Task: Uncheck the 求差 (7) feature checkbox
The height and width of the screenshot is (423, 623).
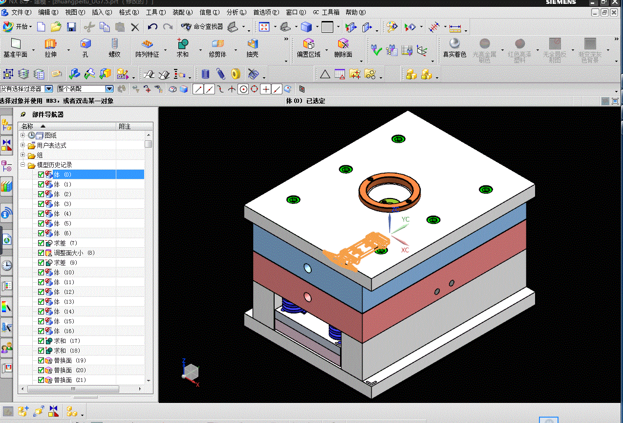Action: tap(41, 243)
